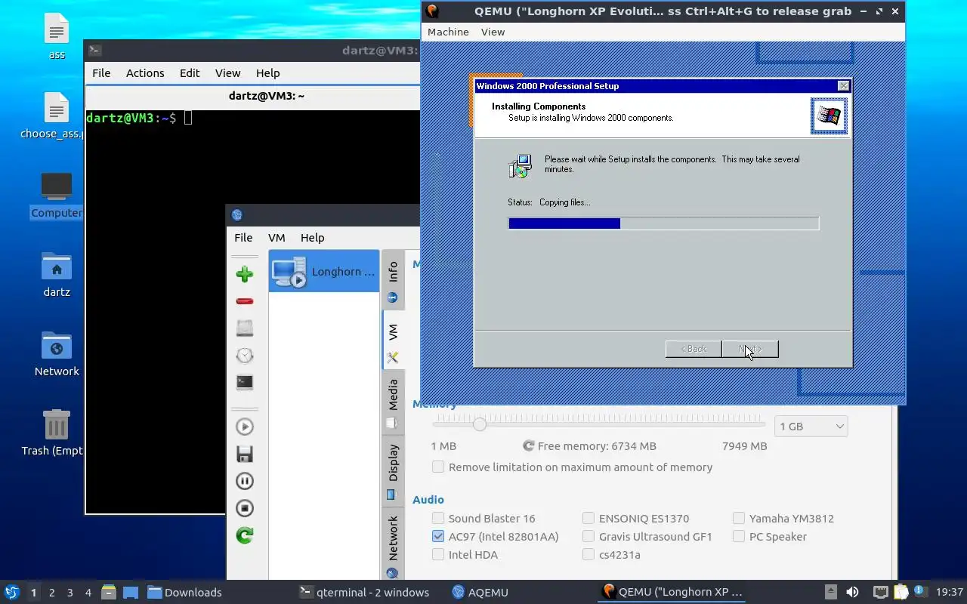Open the application start menu in taskbar
This screenshot has width=967, height=604.
[x=11, y=592]
